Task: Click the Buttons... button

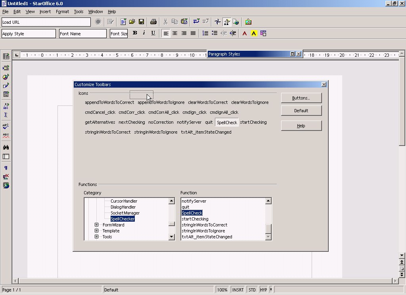Action: (x=301, y=98)
